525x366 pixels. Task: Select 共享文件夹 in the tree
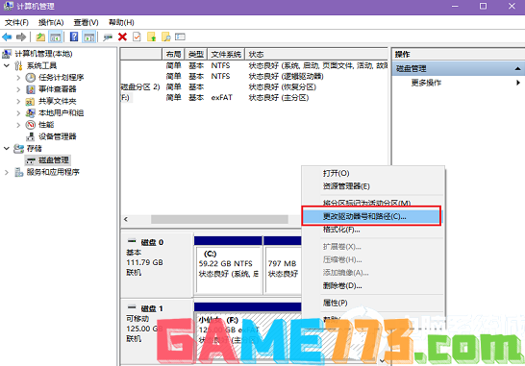[58, 101]
